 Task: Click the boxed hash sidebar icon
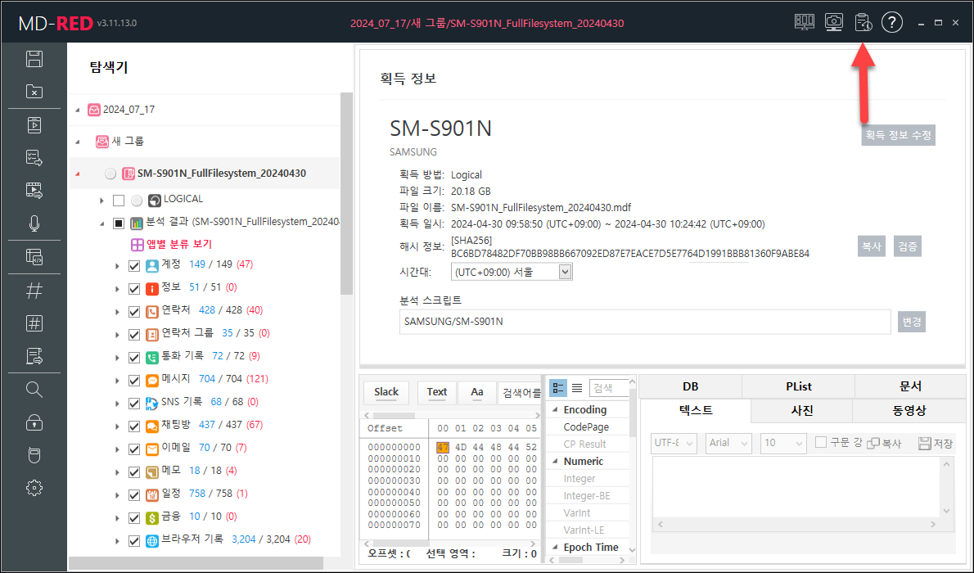tap(34, 323)
